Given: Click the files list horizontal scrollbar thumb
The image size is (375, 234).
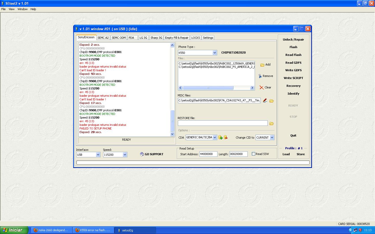Looking at the screenshot, I should (x=208, y=88).
